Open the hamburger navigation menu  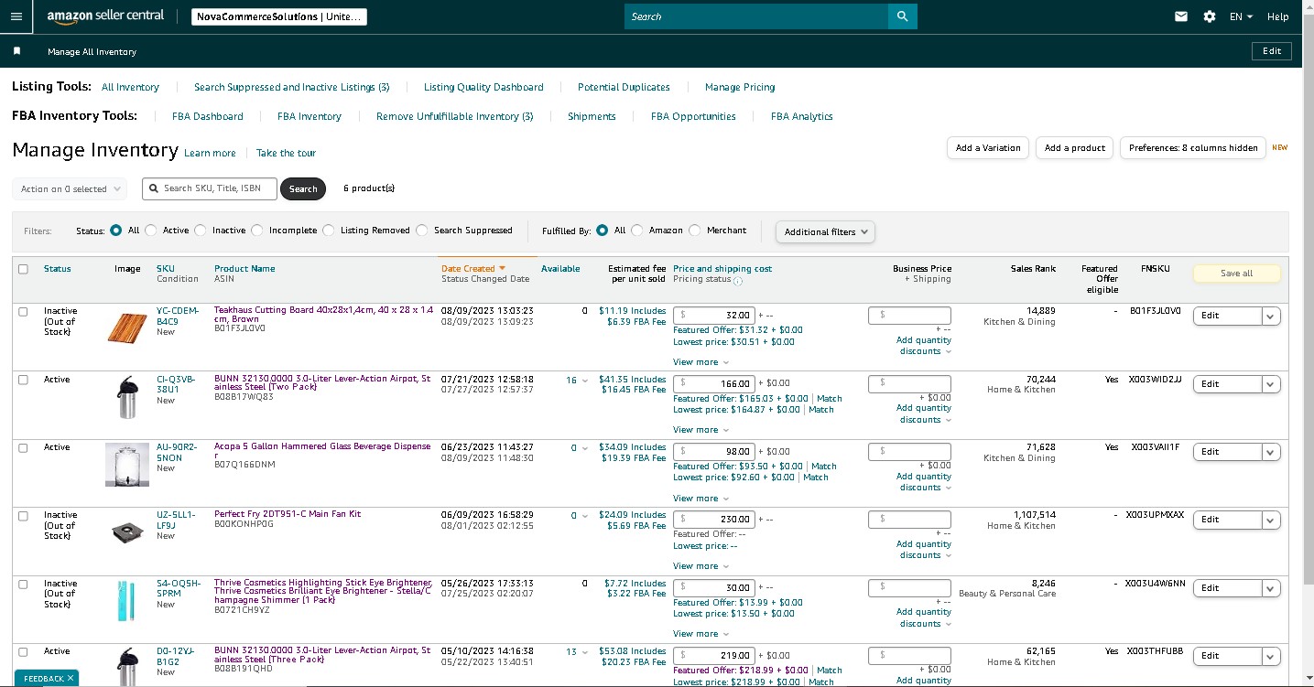point(16,16)
